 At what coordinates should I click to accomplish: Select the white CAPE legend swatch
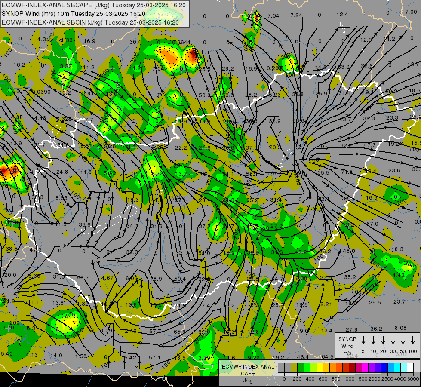(x=410, y=368)
